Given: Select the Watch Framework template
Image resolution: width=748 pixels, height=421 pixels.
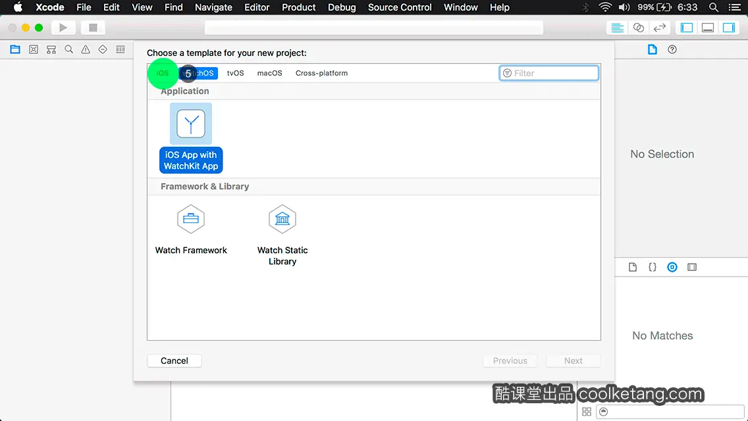Looking at the screenshot, I should tap(191, 230).
